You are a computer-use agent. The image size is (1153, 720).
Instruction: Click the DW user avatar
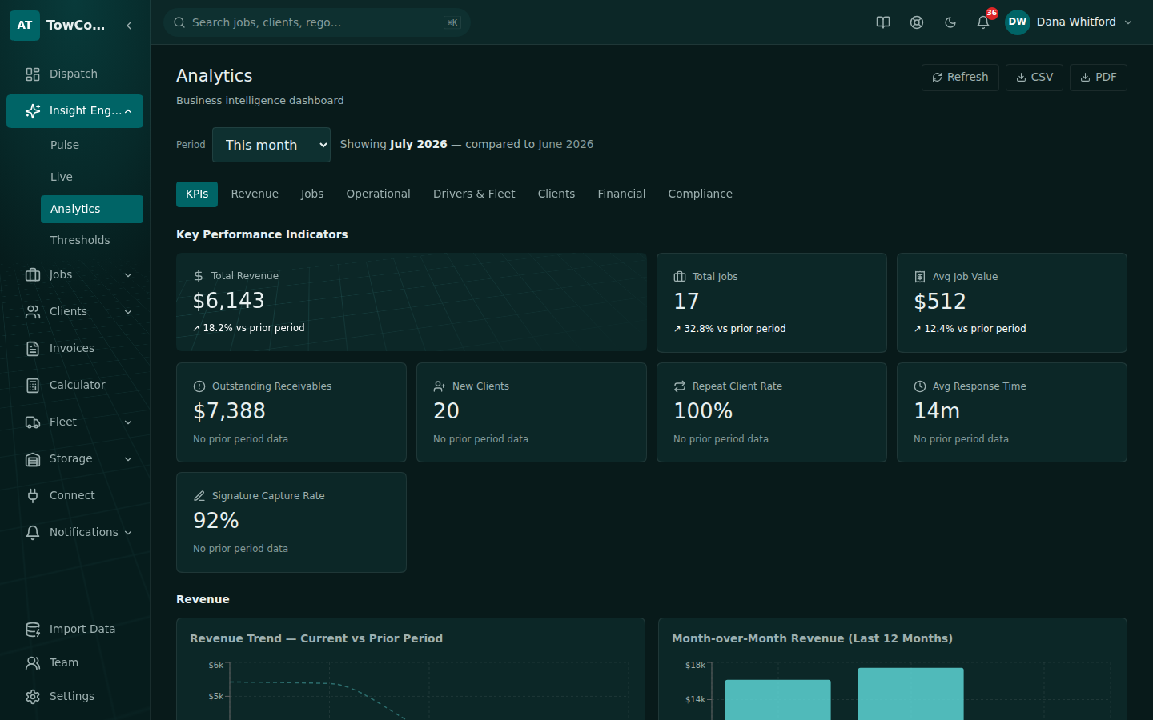coord(1018,22)
